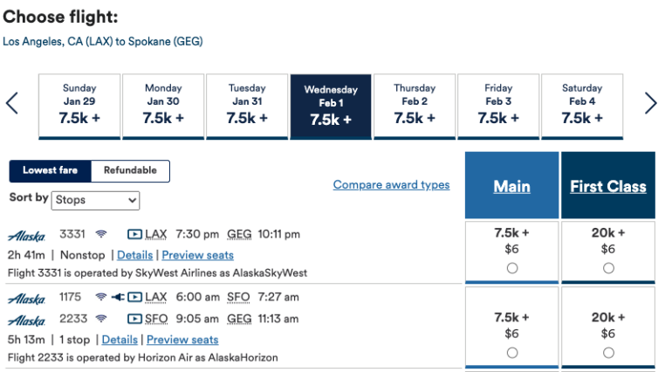Switch to Refundable fares
672x372 pixels.
[130, 171]
